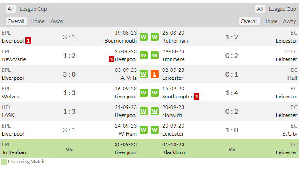
Task: Click the W icon for Liverpool vs Bournemouth
Action: [144, 37]
